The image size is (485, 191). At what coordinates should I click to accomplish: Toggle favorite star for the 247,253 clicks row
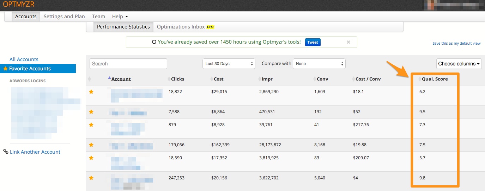point(91,178)
